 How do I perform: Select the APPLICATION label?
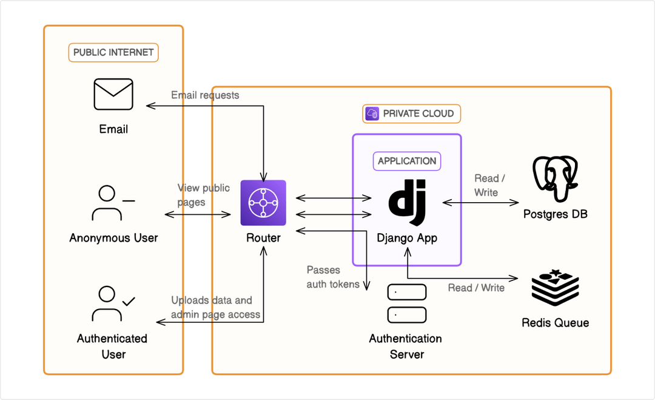(406, 161)
